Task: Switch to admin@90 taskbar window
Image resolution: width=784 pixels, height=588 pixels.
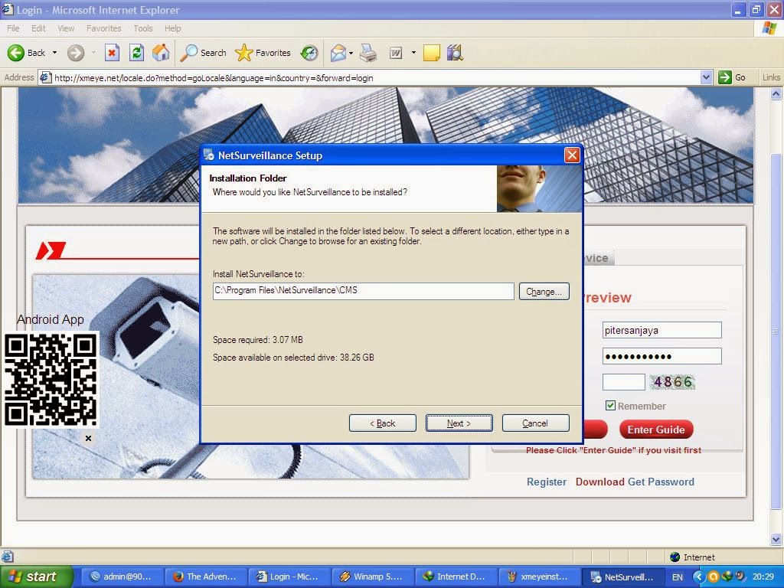Action: point(122,577)
